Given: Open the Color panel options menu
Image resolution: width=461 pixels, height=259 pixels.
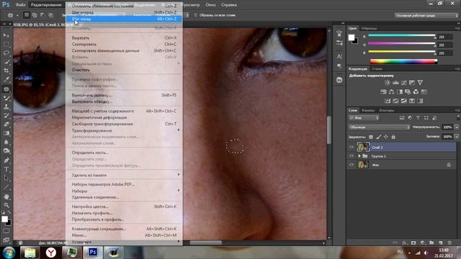Looking at the screenshot, I should pyautogui.click(x=457, y=28).
